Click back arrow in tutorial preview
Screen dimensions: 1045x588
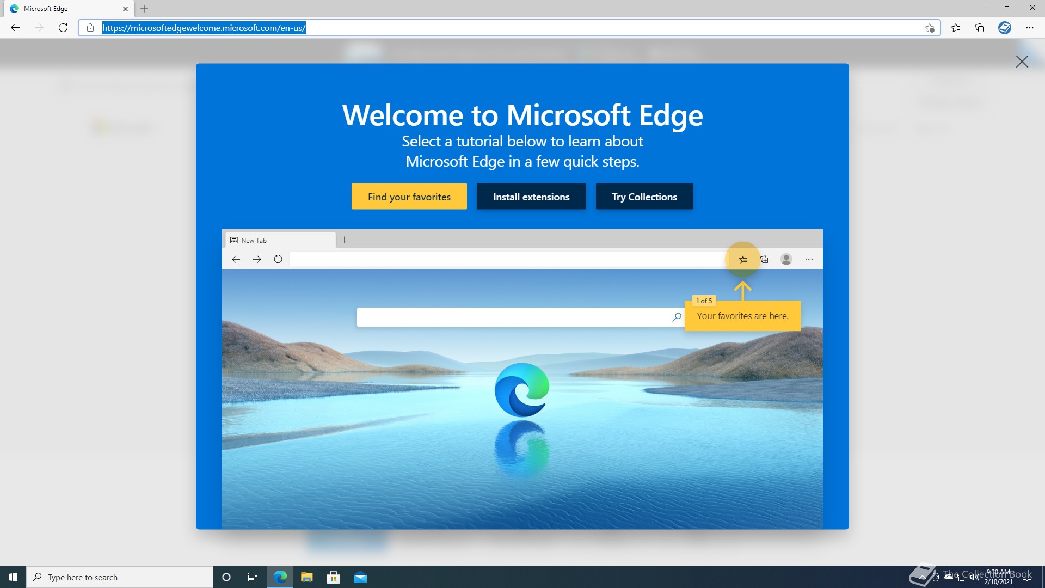236,259
